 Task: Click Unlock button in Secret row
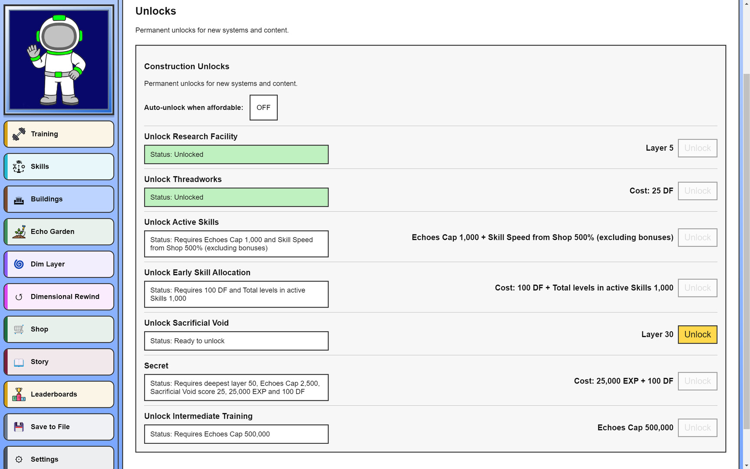pyautogui.click(x=697, y=381)
